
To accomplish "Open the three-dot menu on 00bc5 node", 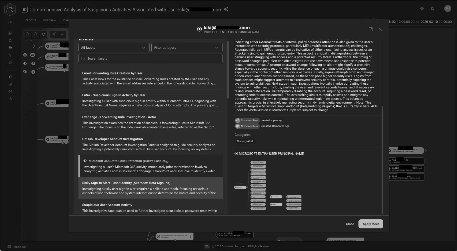I will tap(421, 150).
